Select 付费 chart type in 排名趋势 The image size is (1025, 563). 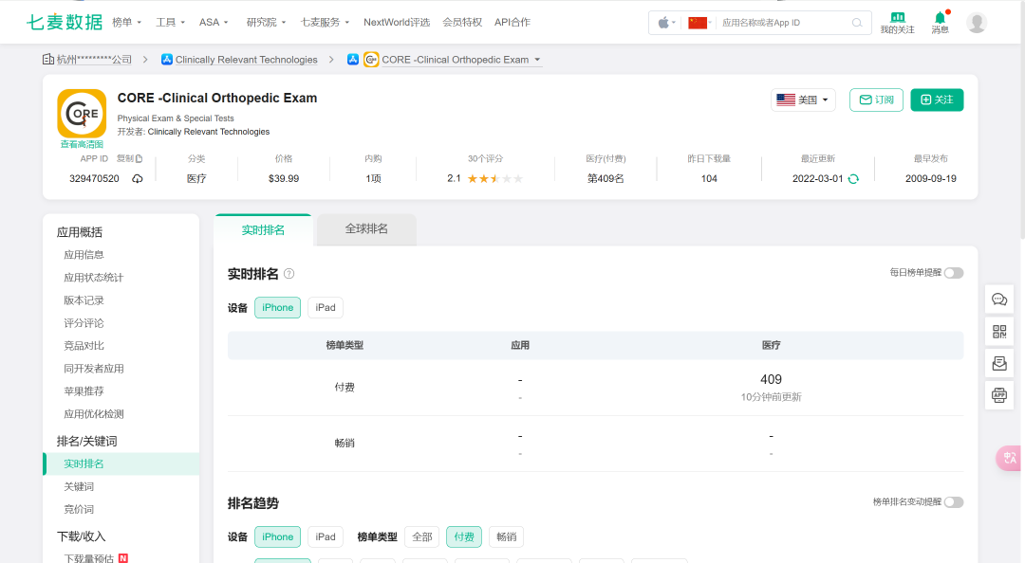464,536
